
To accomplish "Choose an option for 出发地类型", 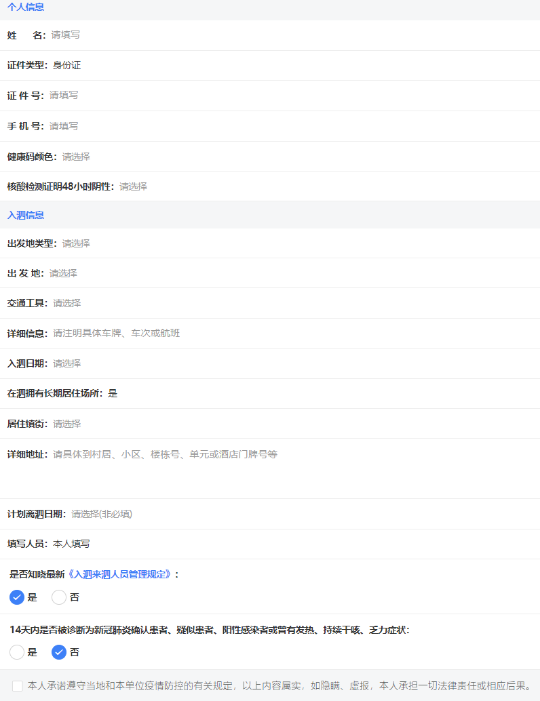I will click(271, 243).
